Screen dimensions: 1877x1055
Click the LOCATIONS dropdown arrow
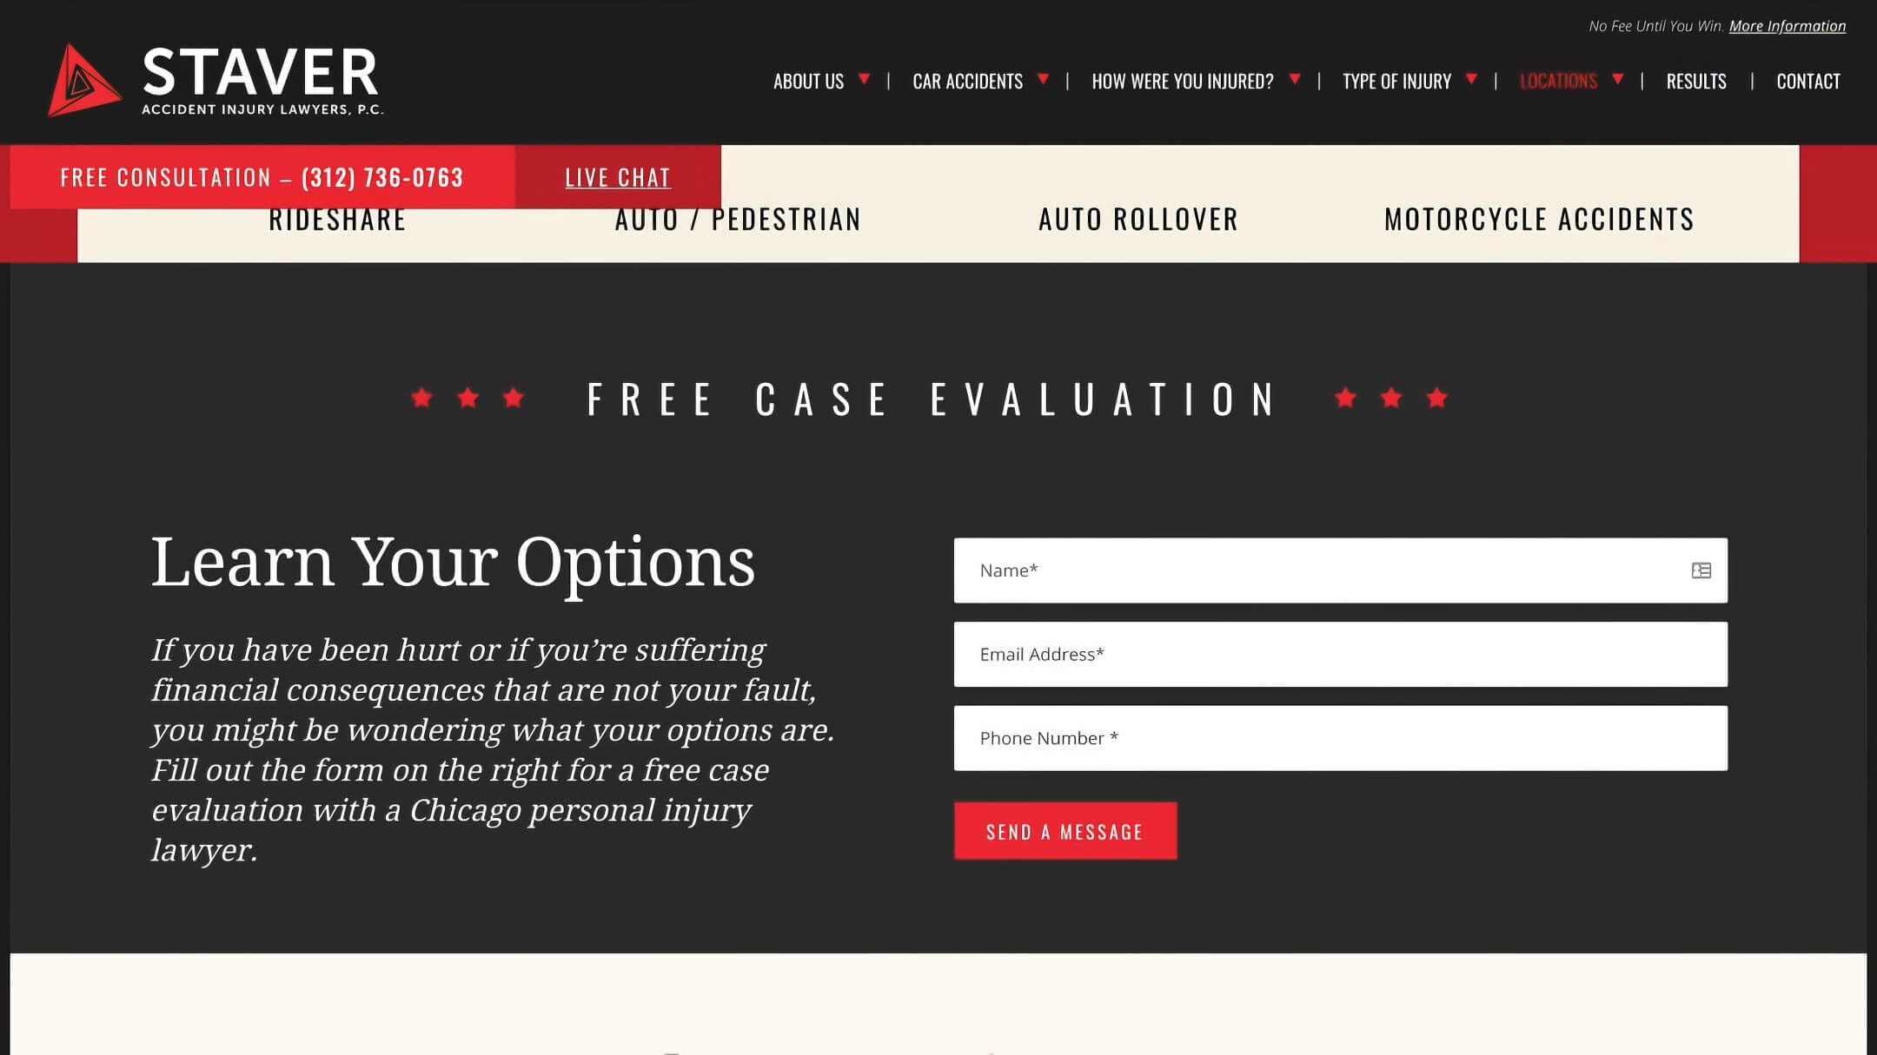1616,80
